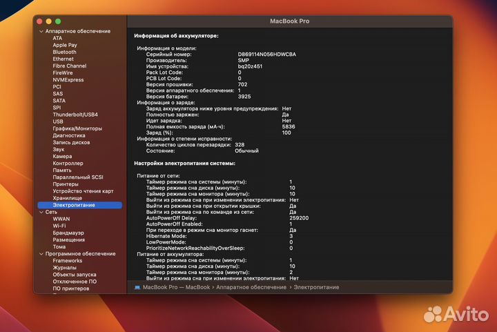Click the manufacturer value SMP

pyautogui.click(x=244, y=61)
